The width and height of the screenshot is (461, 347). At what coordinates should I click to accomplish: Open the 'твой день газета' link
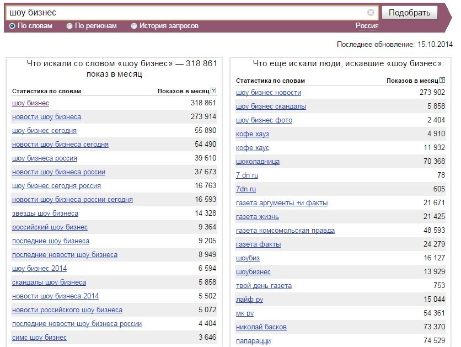point(264,286)
